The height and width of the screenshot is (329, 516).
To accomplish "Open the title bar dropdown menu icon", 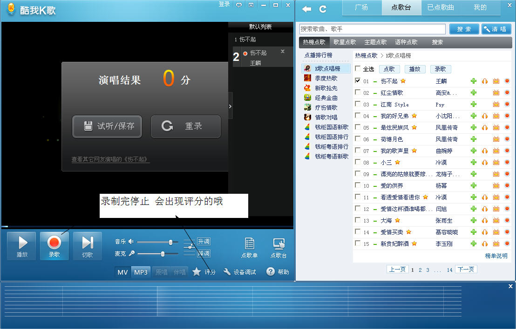I will point(251,5).
